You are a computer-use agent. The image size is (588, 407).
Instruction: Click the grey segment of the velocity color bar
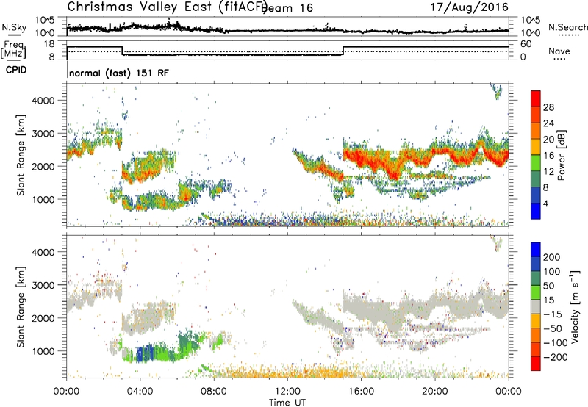pos(536,307)
